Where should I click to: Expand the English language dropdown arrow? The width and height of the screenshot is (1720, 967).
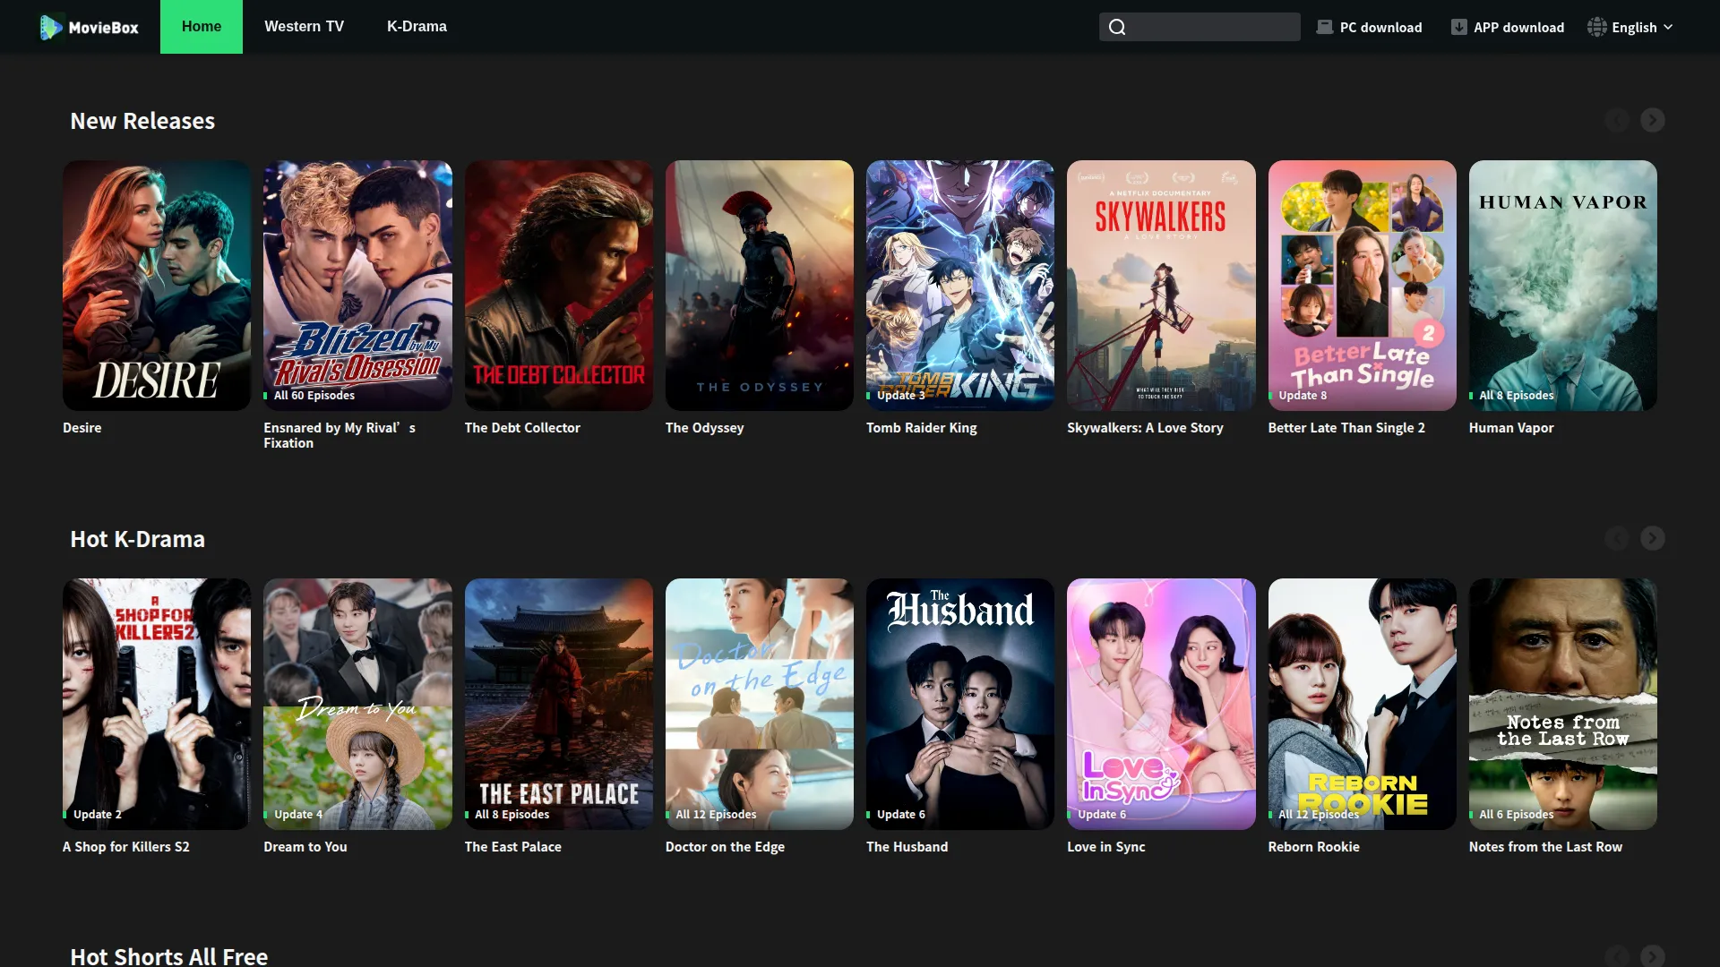click(x=1668, y=27)
